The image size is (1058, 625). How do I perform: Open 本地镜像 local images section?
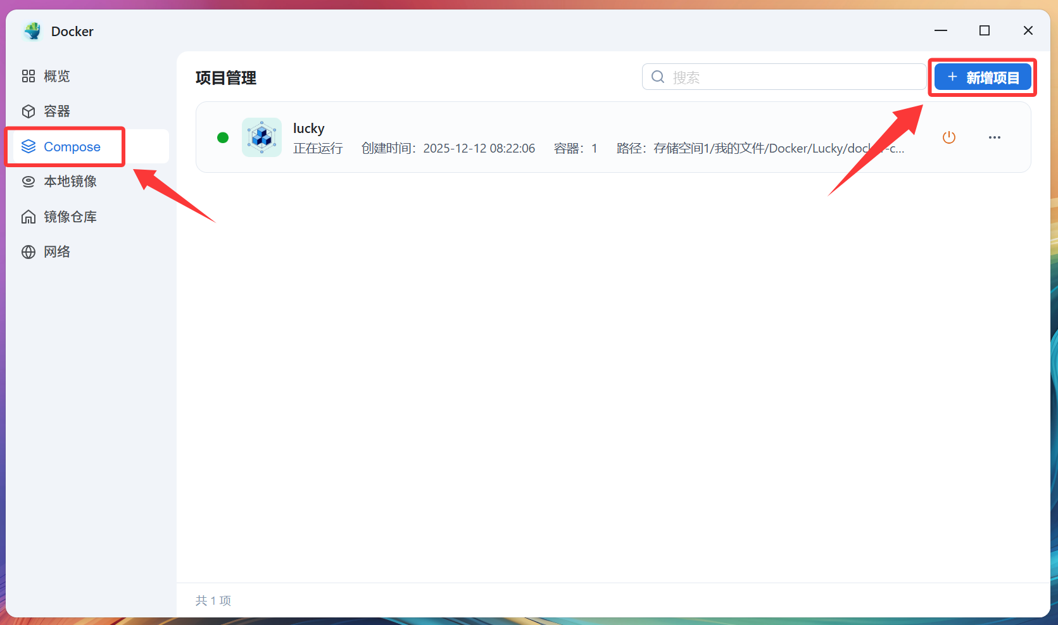(70, 182)
